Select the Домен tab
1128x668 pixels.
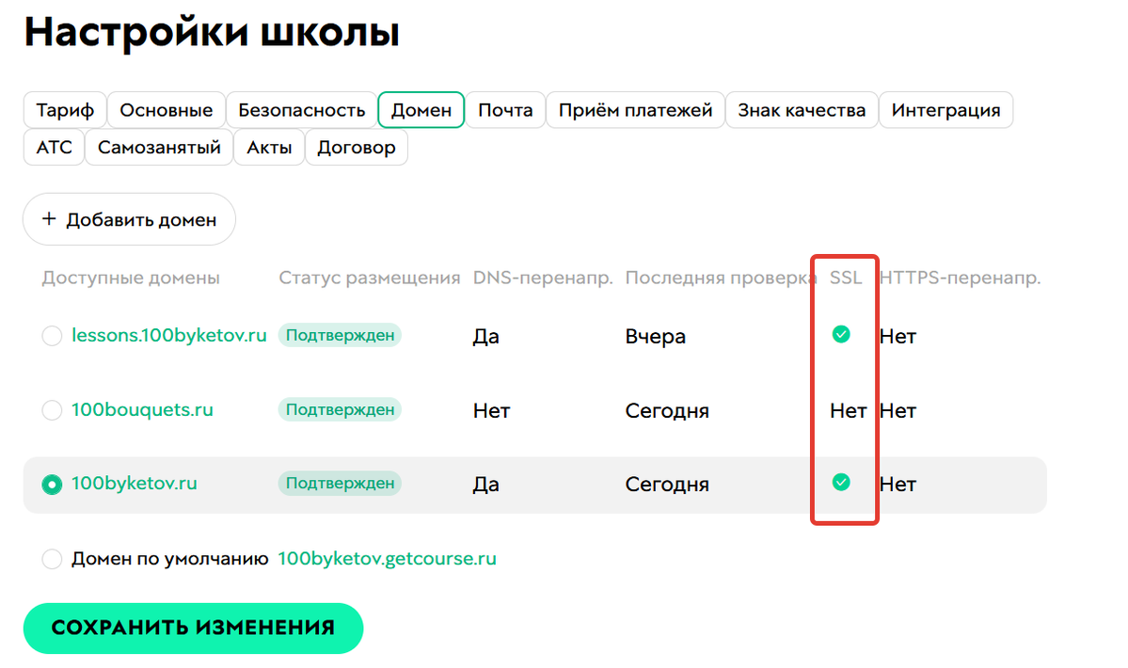pyautogui.click(x=421, y=110)
